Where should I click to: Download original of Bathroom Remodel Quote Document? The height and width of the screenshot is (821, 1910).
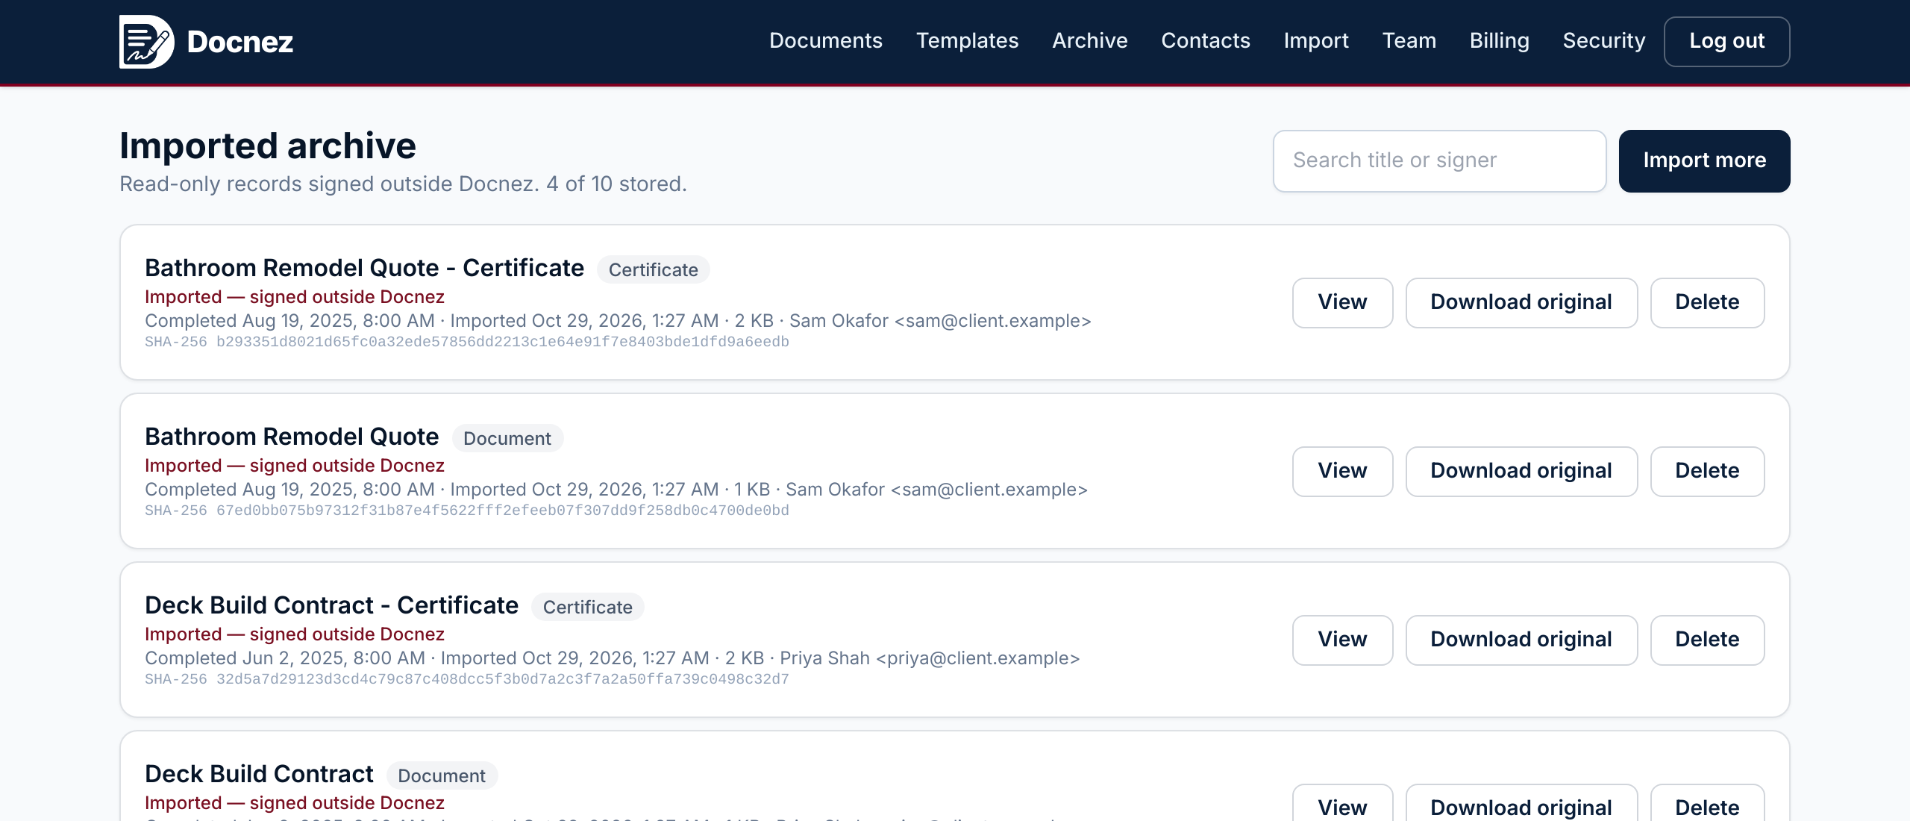point(1521,472)
